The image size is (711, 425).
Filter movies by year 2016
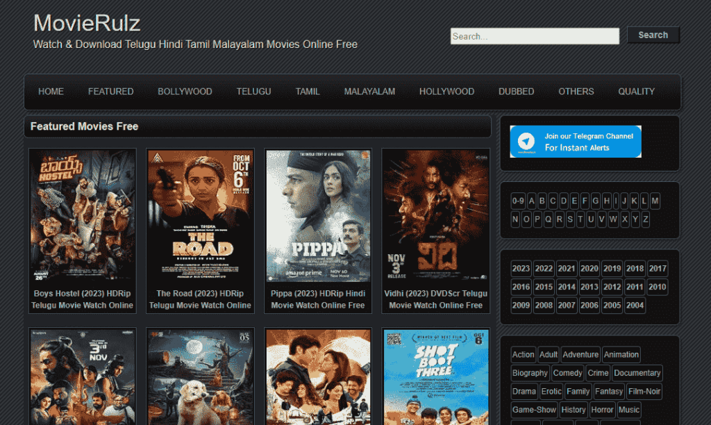521,287
